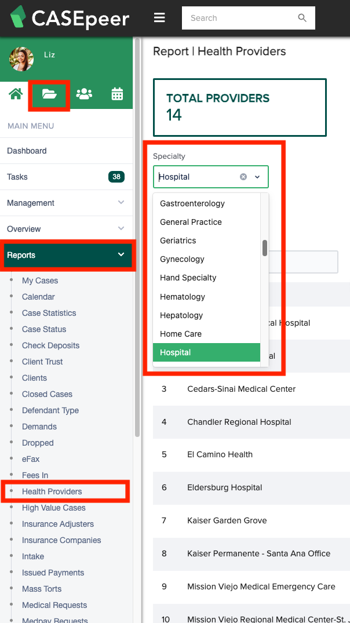Open Tasks with 38 badge
Viewport: 350px width, 623px height.
66,177
